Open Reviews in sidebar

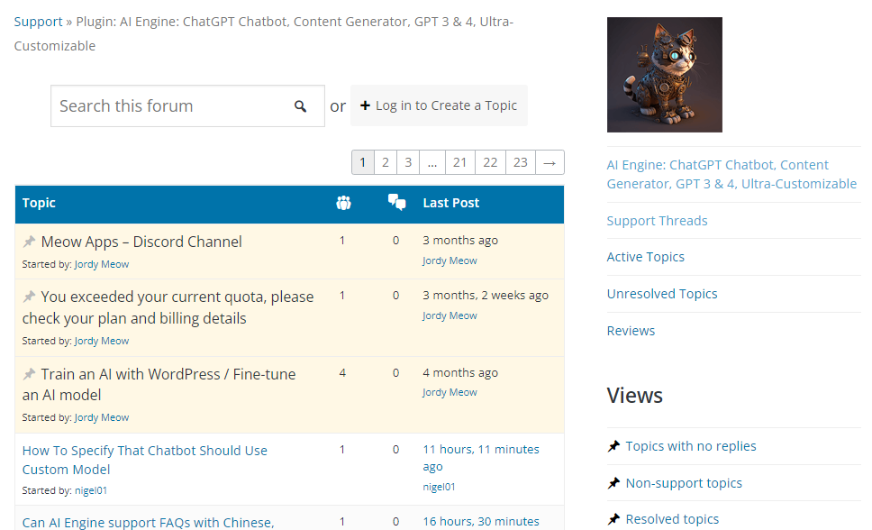click(x=631, y=331)
